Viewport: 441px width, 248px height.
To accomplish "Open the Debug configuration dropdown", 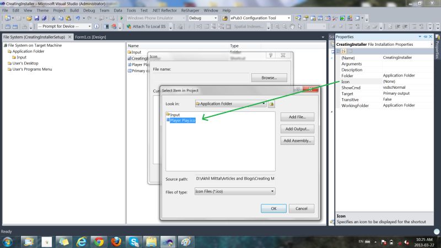I will [x=203, y=18].
